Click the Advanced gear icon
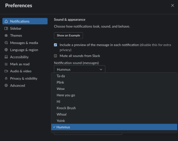This screenshot has width=178, height=141. pyautogui.click(x=6, y=85)
